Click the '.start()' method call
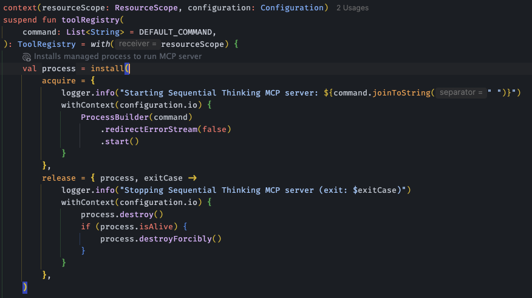 click(x=120, y=142)
